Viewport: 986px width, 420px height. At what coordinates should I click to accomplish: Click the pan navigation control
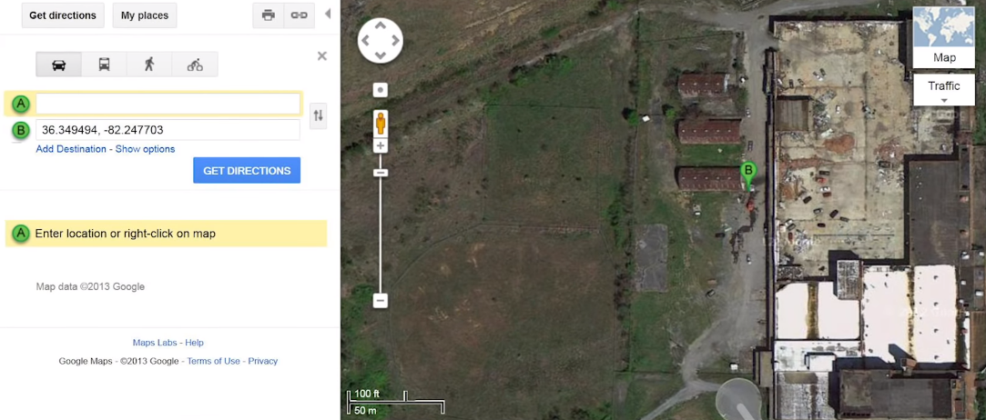point(381,40)
